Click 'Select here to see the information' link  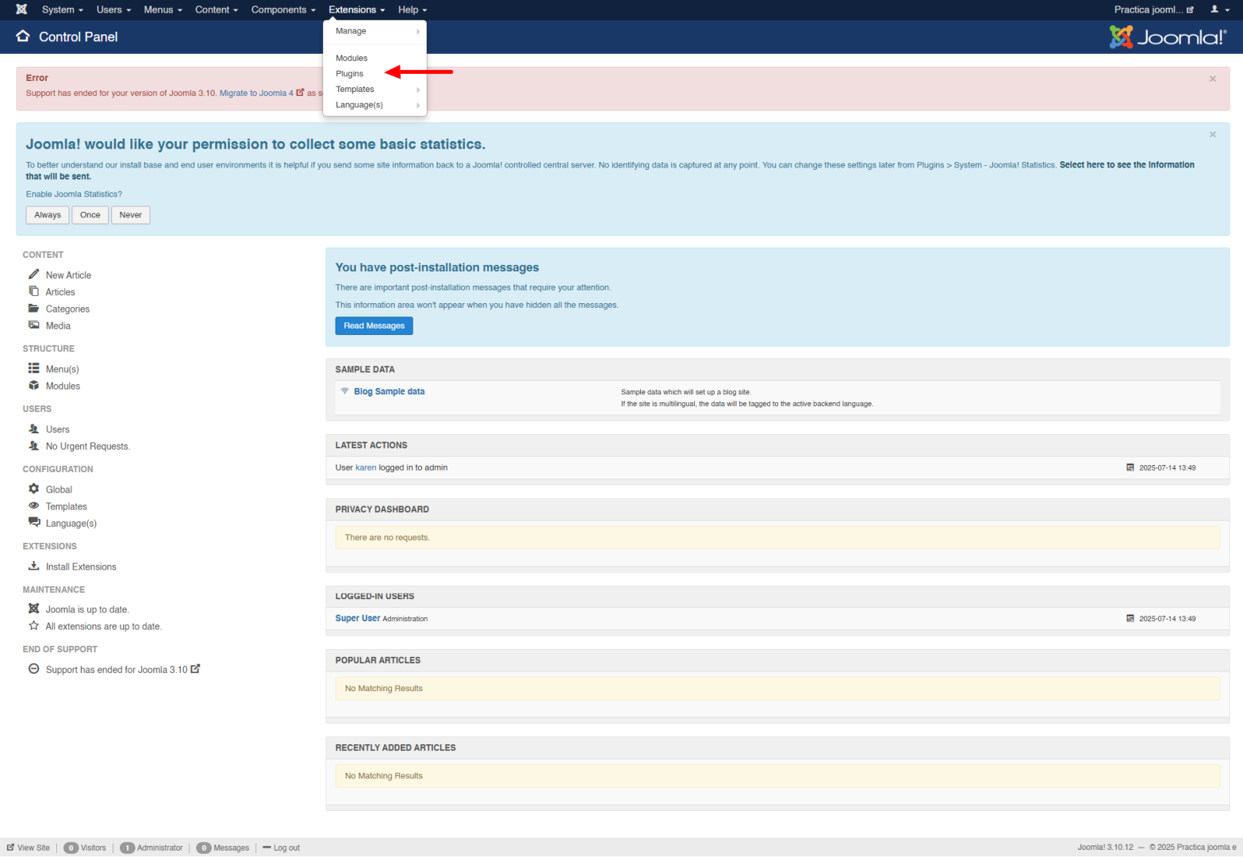click(1127, 165)
